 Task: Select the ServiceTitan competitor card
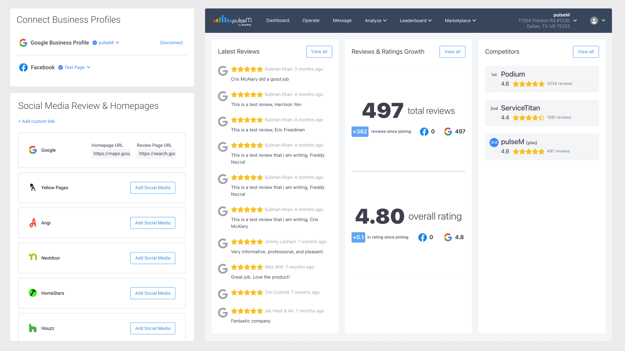click(x=542, y=113)
